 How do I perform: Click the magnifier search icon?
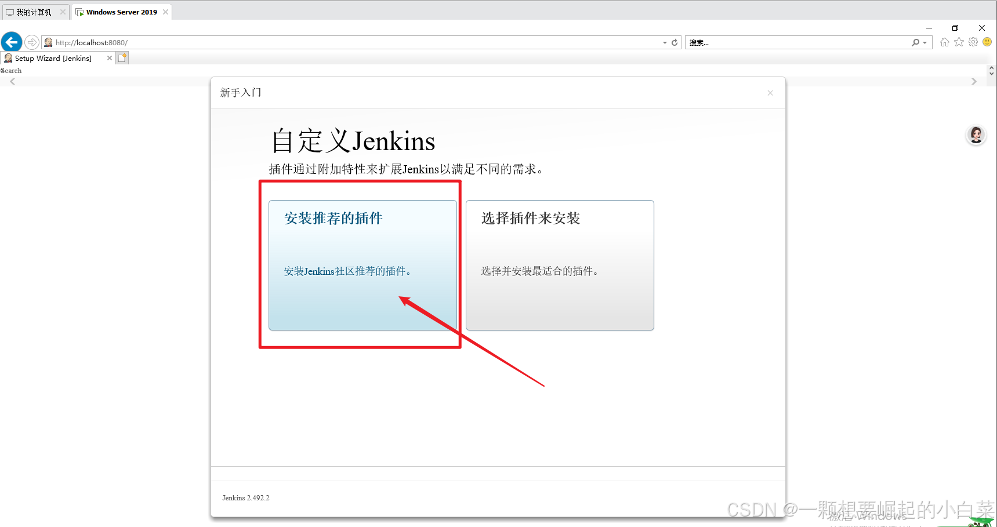tap(915, 42)
